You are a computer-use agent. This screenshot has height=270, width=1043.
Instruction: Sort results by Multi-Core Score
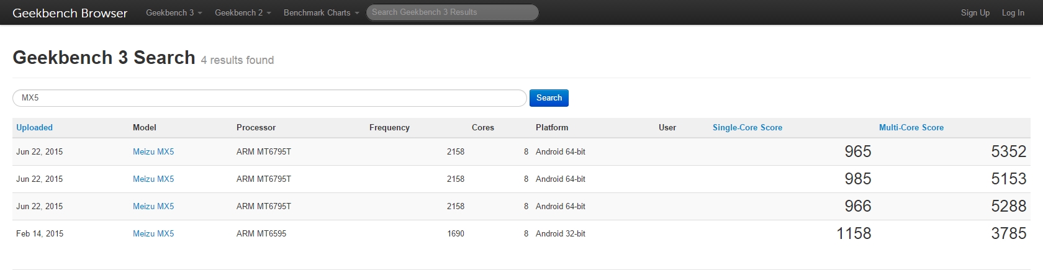point(911,127)
